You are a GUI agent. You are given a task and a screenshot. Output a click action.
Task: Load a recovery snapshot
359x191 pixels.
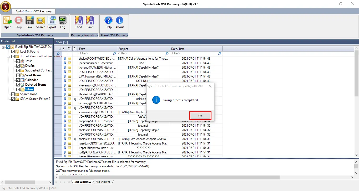(79, 21)
